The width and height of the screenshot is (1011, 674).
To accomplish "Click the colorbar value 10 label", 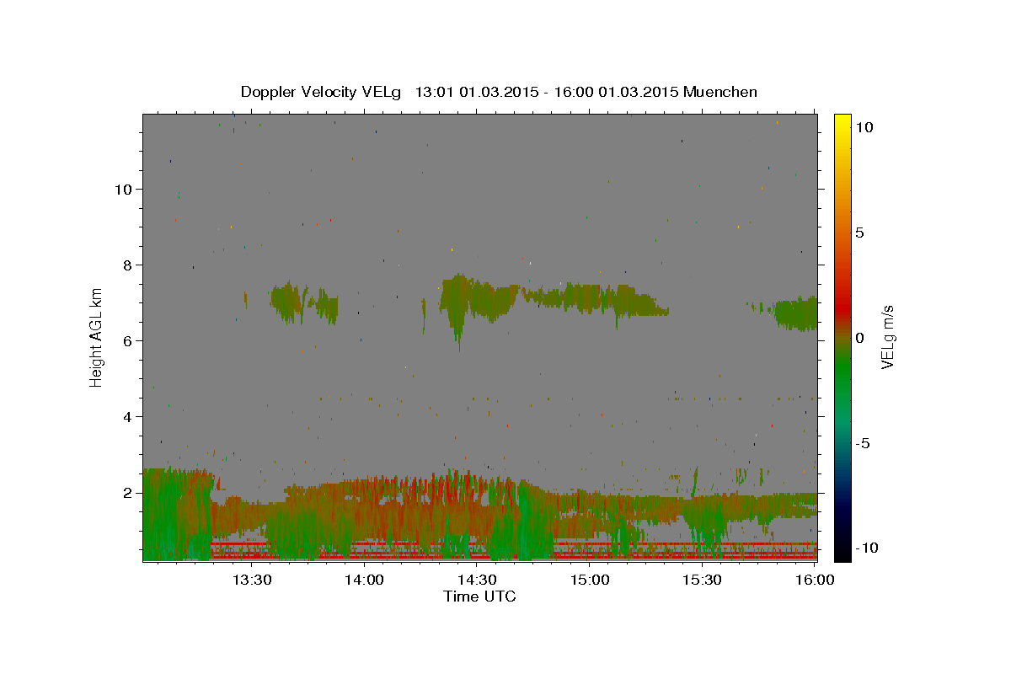I will 864,127.
